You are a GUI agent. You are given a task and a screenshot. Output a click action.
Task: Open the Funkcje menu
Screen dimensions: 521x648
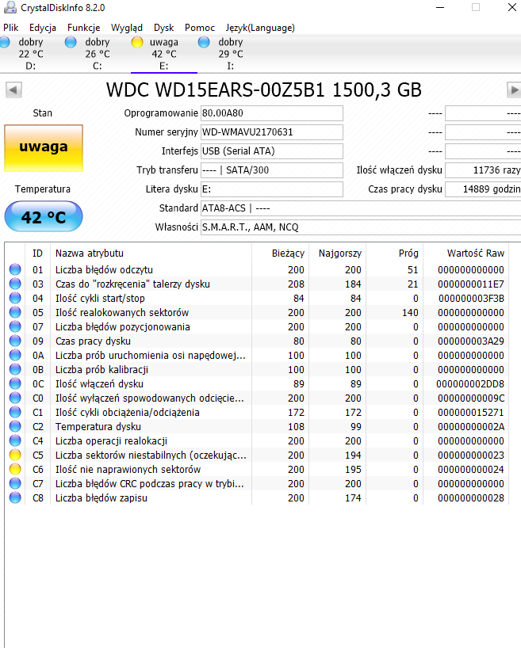(83, 28)
